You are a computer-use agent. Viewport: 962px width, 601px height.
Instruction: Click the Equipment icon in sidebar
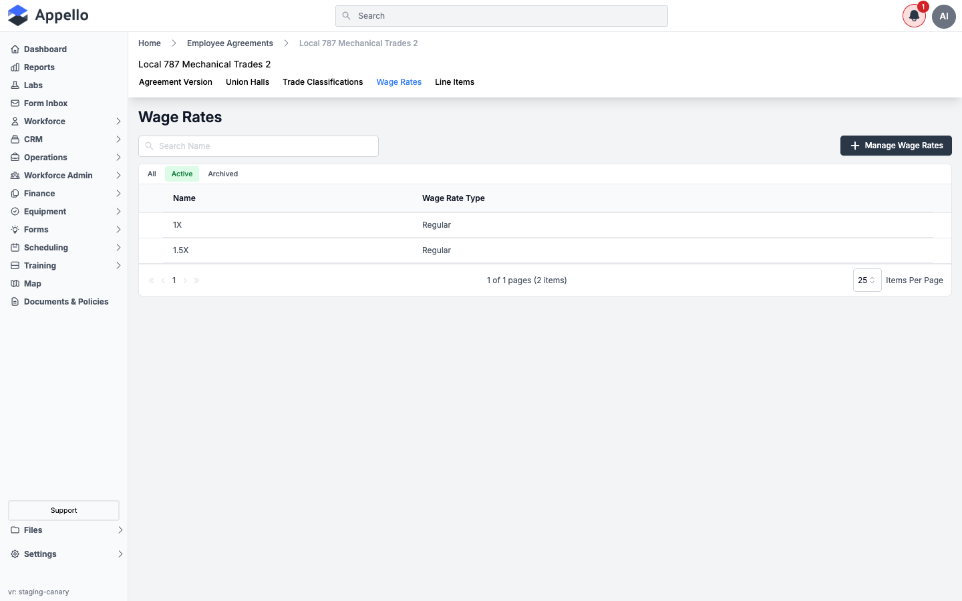pos(15,212)
